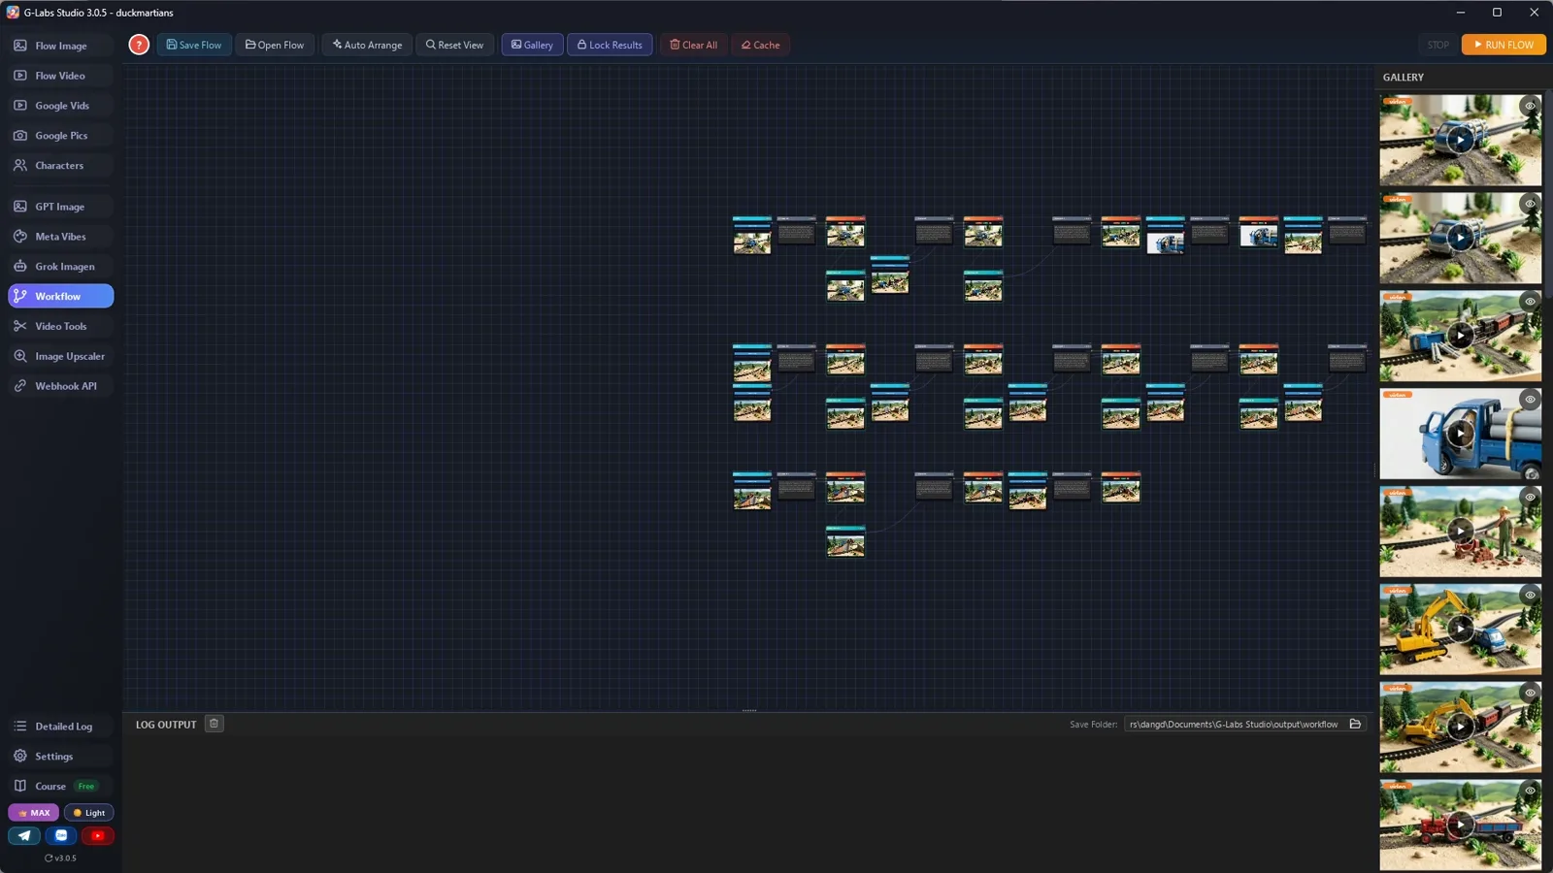Image resolution: width=1553 pixels, height=873 pixels.
Task: Toggle Lock Results in toolbar
Action: point(610,45)
